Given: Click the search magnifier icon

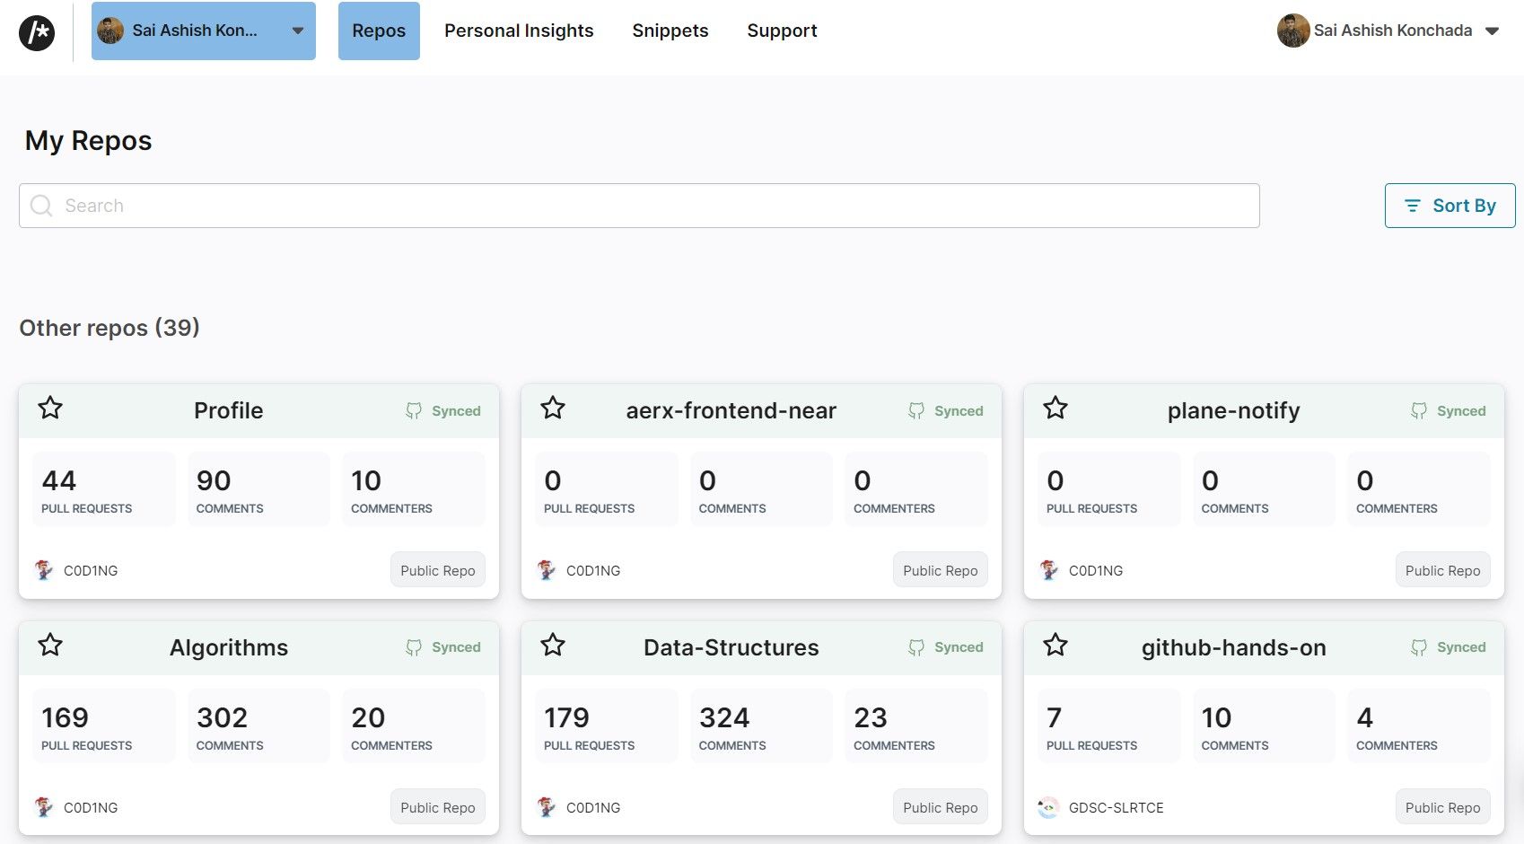Looking at the screenshot, I should click(41, 206).
